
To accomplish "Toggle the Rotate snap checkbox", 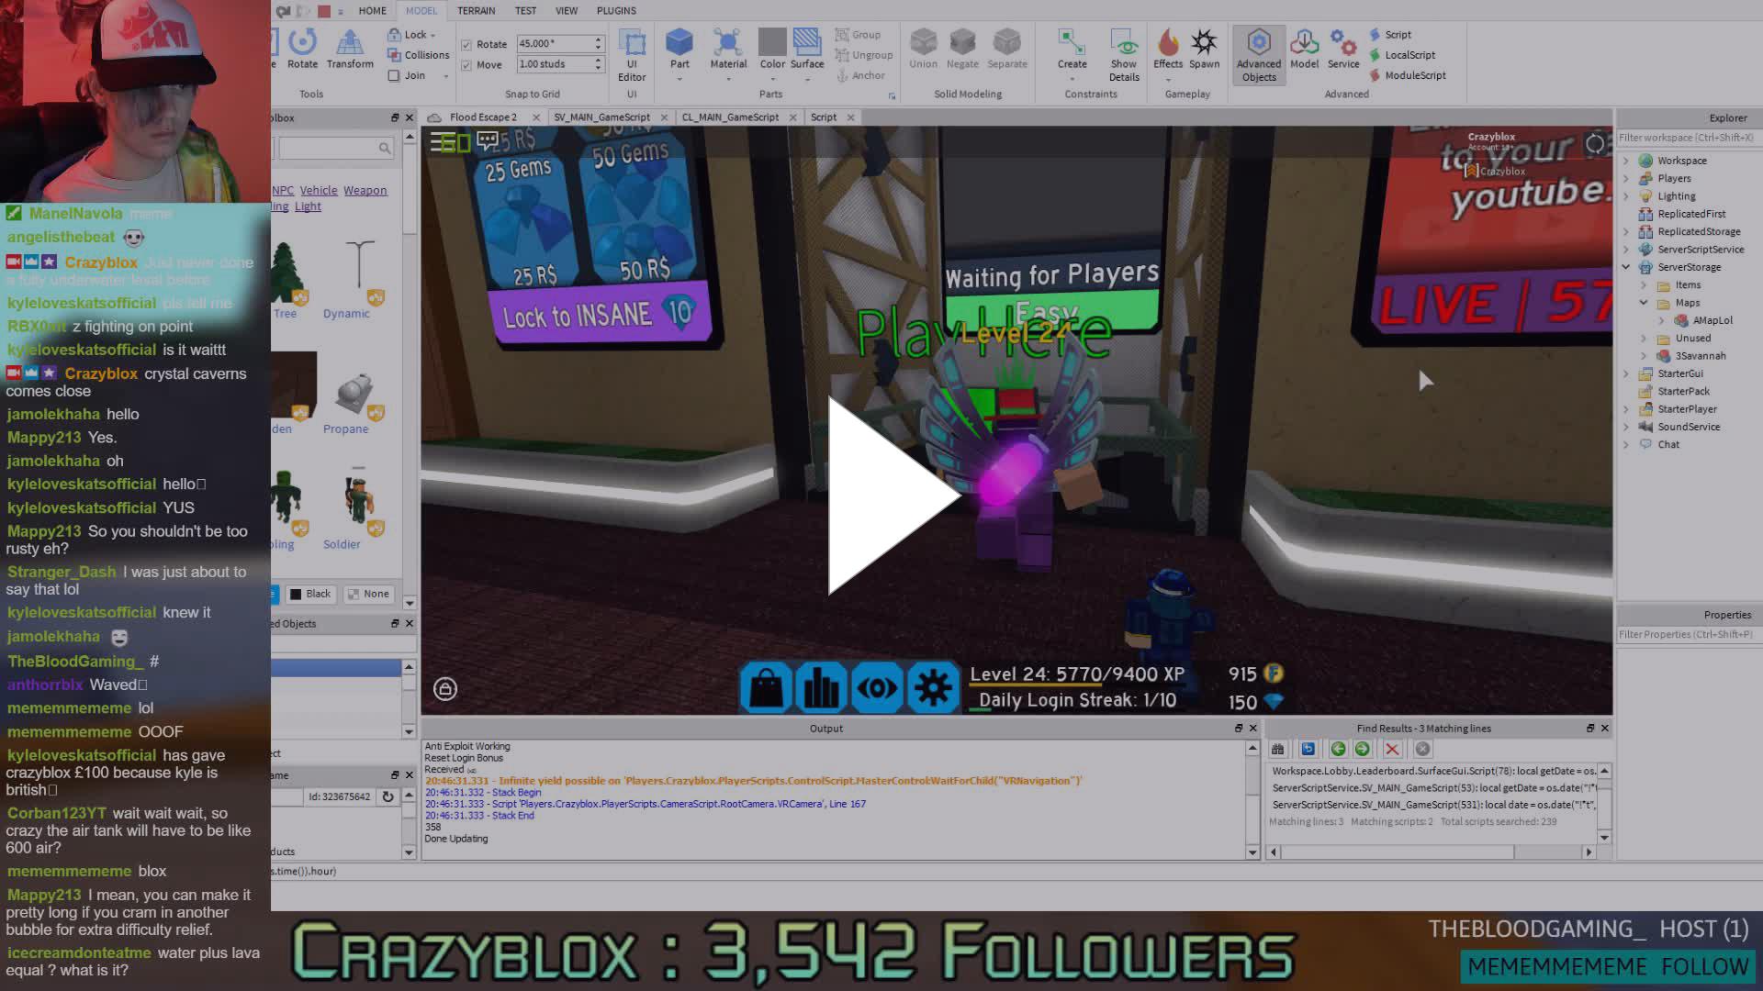I will coord(467,43).
